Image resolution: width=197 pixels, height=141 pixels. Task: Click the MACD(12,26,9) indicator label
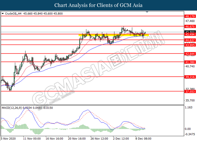(12, 108)
